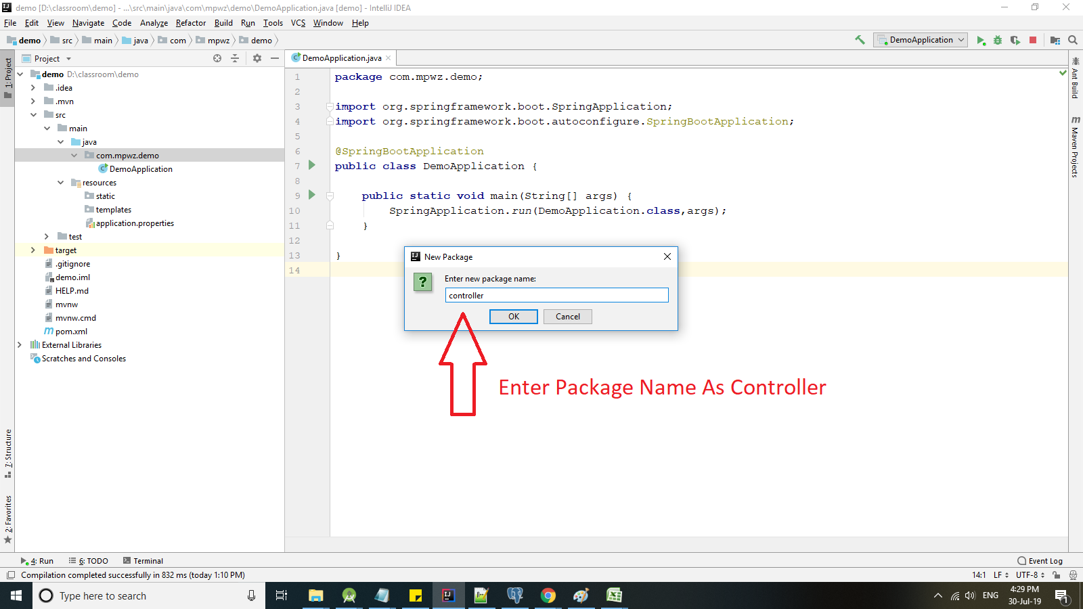Viewport: 1083px width, 609px height.
Task: Open Project panel settings gear
Action: click(x=257, y=59)
